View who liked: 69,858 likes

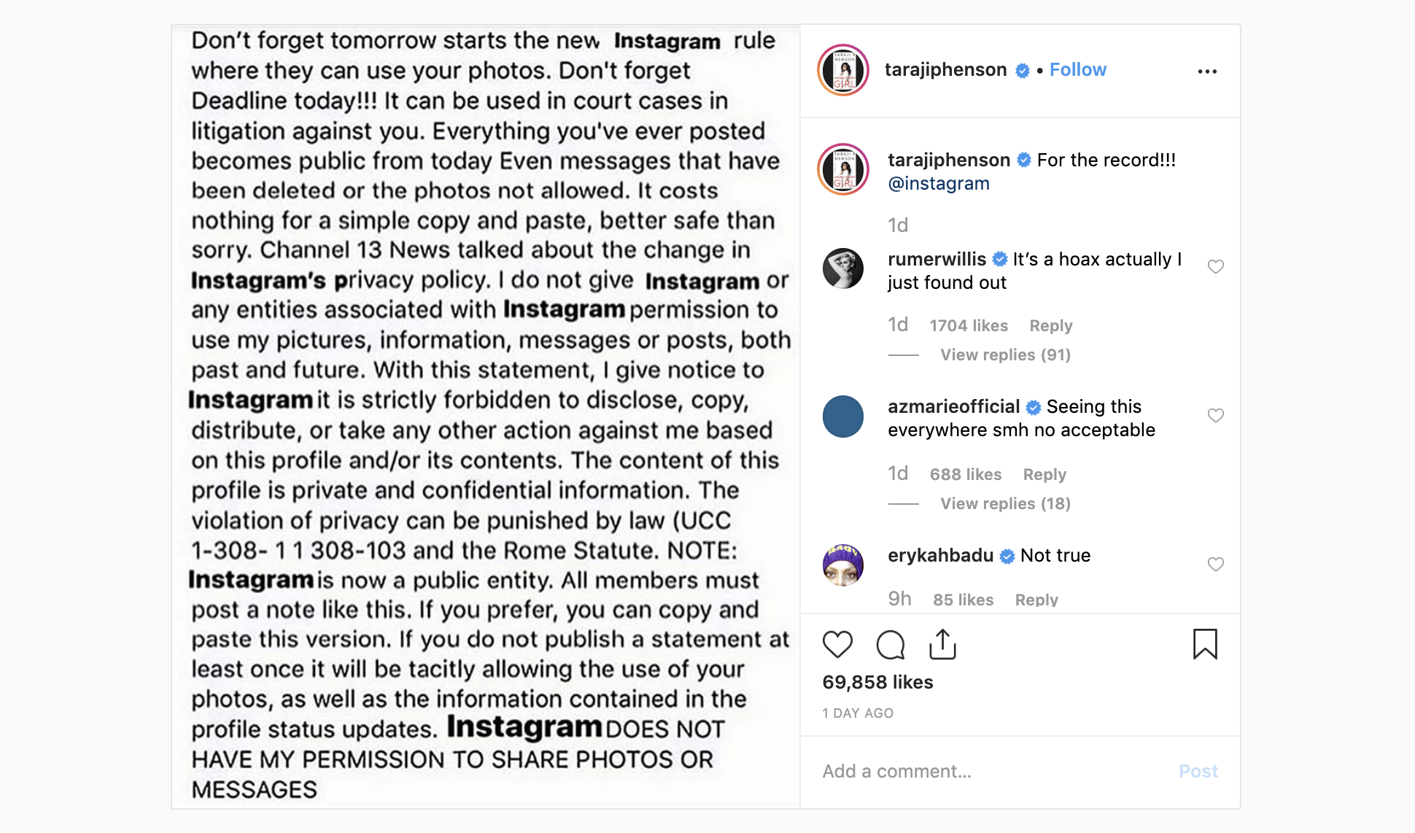tap(877, 682)
